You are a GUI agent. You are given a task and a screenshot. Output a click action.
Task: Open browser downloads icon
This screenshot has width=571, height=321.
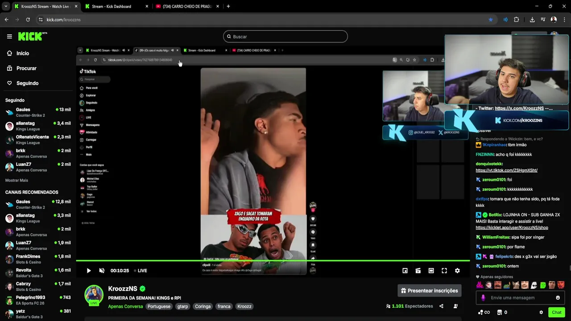532,20
